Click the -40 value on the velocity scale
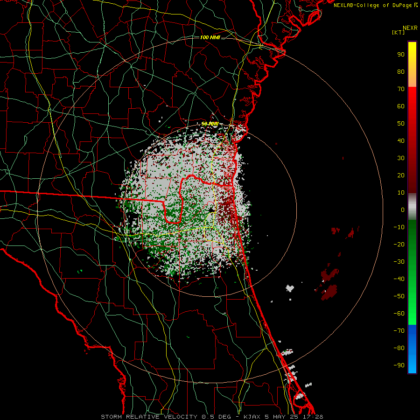 click(399, 279)
